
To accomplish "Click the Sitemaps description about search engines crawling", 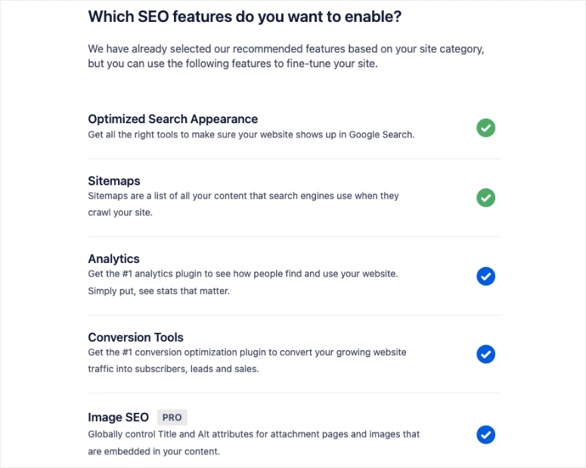I will point(243,204).
